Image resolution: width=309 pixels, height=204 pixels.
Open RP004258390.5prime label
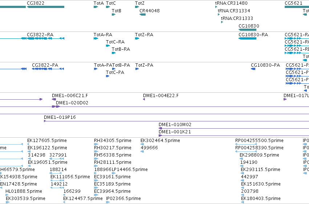pos(259,148)
